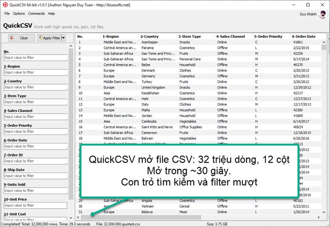The height and width of the screenshot is (227, 330).
Task: Open the Help menu
Action: click(51, 14)
